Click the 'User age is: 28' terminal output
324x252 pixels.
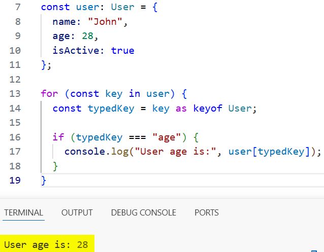pos(46,245)
